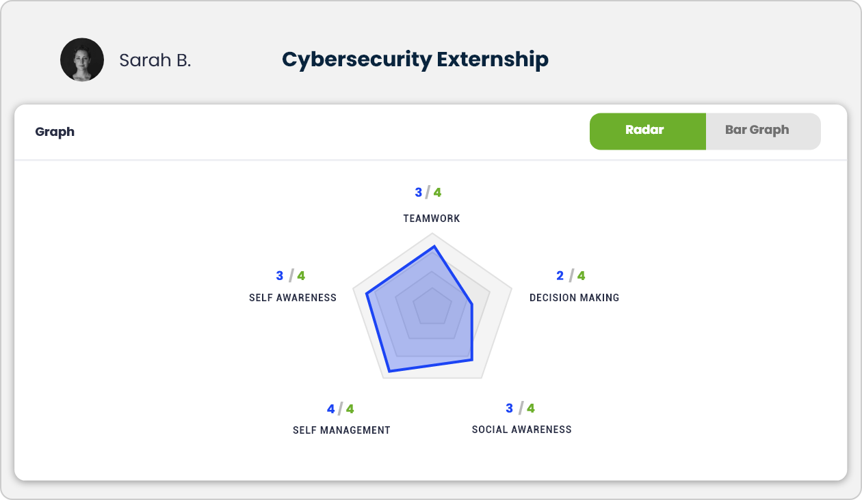Viewport: 862px width, 500px height.
Task: Select the SOCIAL AWARENESS axis label
Action: click(522, 430)
